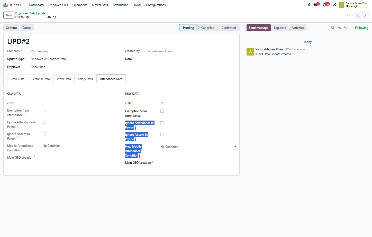Toggle new Exemption from Attendance checkbox
372x237 pixels.
(x=162, y=111)
